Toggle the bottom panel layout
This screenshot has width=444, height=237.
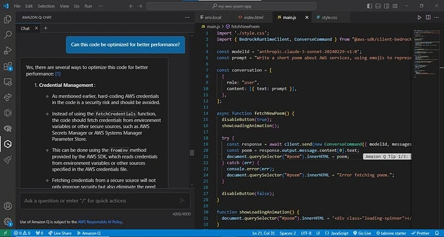(x=378, y=6)
